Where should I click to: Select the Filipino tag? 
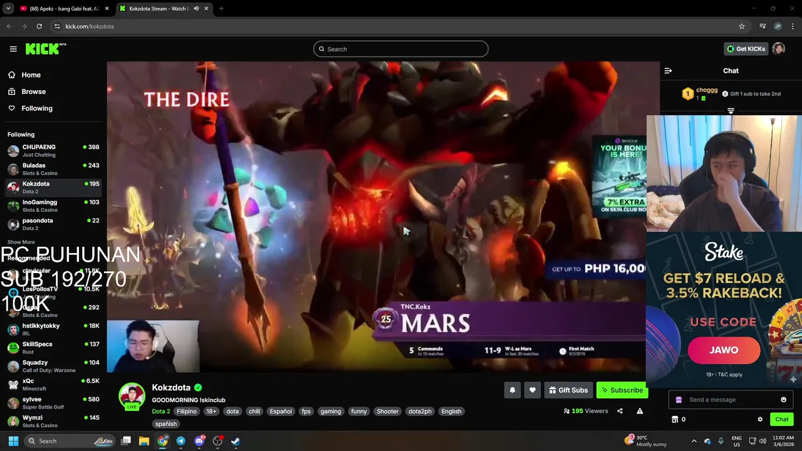point(187,412)
